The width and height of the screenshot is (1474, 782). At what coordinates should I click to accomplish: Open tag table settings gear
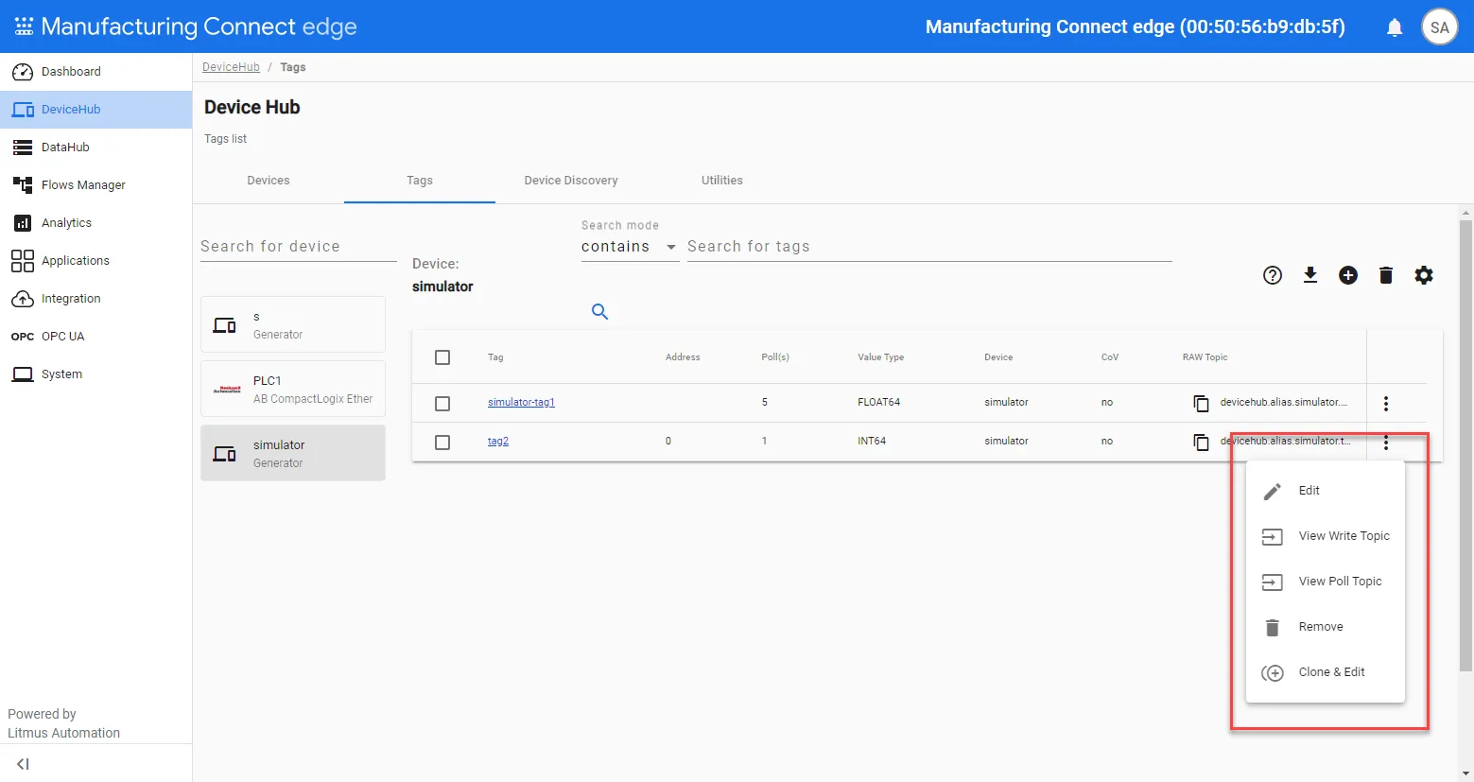[x=1424, y=275]
